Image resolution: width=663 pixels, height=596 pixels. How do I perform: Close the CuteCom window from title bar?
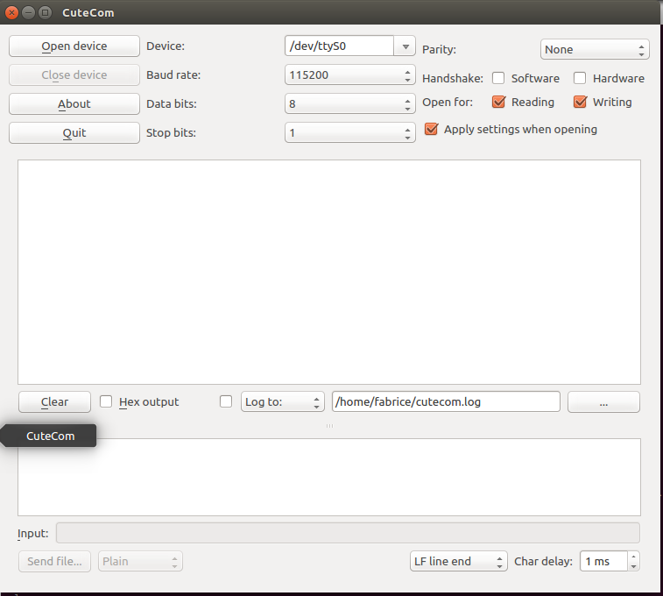pyautogui.click(x=12, y=12)
